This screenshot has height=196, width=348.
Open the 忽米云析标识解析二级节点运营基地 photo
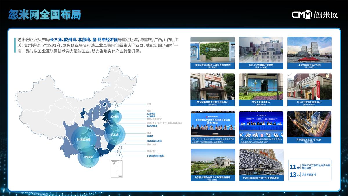213,50
